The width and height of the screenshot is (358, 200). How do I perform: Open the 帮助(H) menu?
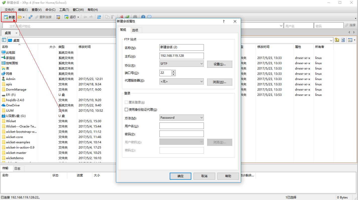93,10
